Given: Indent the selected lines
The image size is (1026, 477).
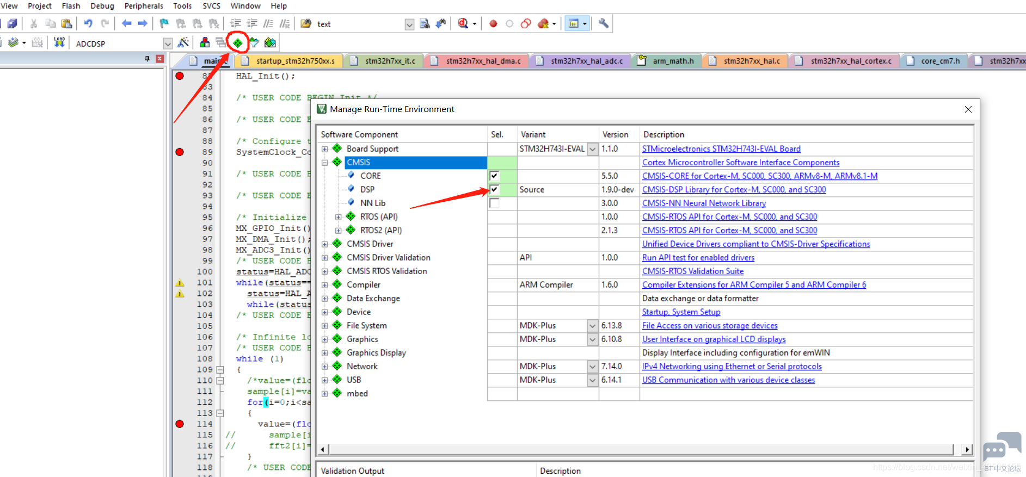Looking at the screenshot, I should (236, 23).
